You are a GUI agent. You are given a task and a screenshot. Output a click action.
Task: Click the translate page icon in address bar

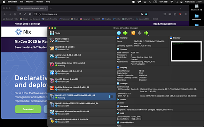142,14
